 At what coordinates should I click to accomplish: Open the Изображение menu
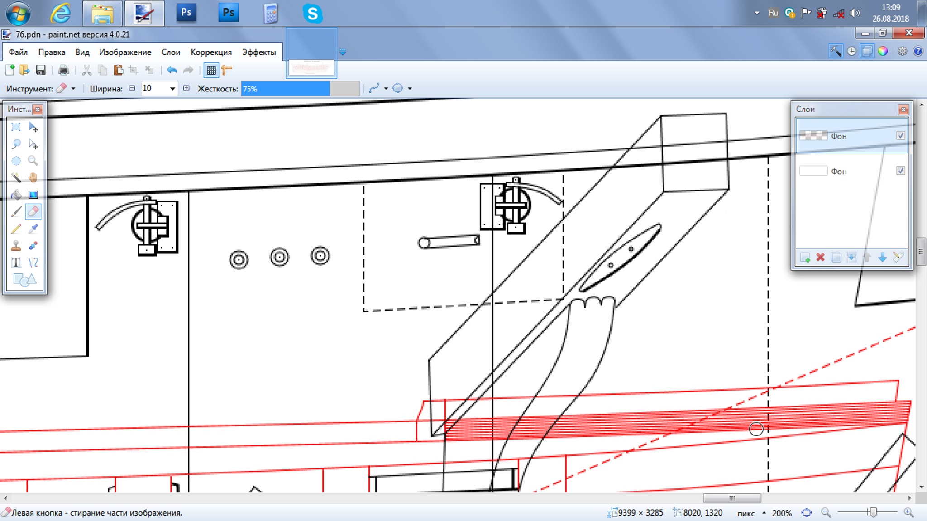[125, 52]
